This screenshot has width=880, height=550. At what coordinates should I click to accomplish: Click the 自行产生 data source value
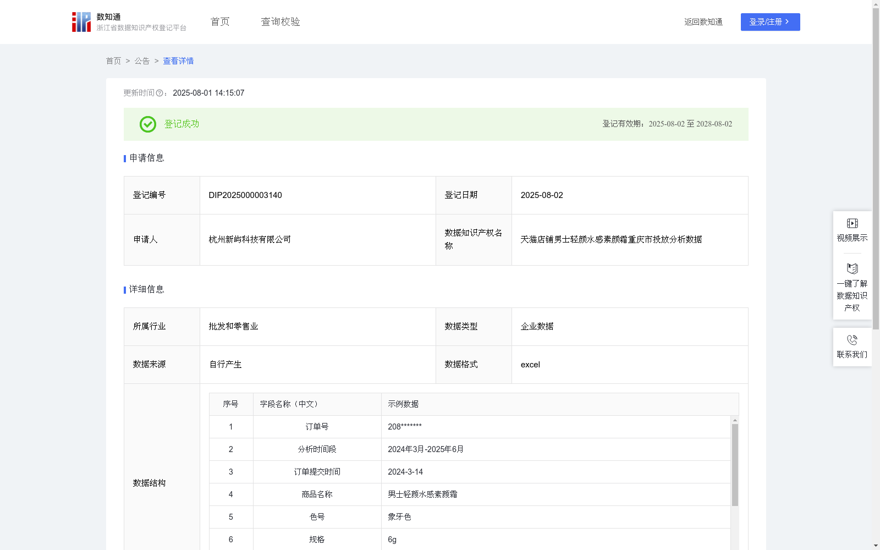pos(225,365)
